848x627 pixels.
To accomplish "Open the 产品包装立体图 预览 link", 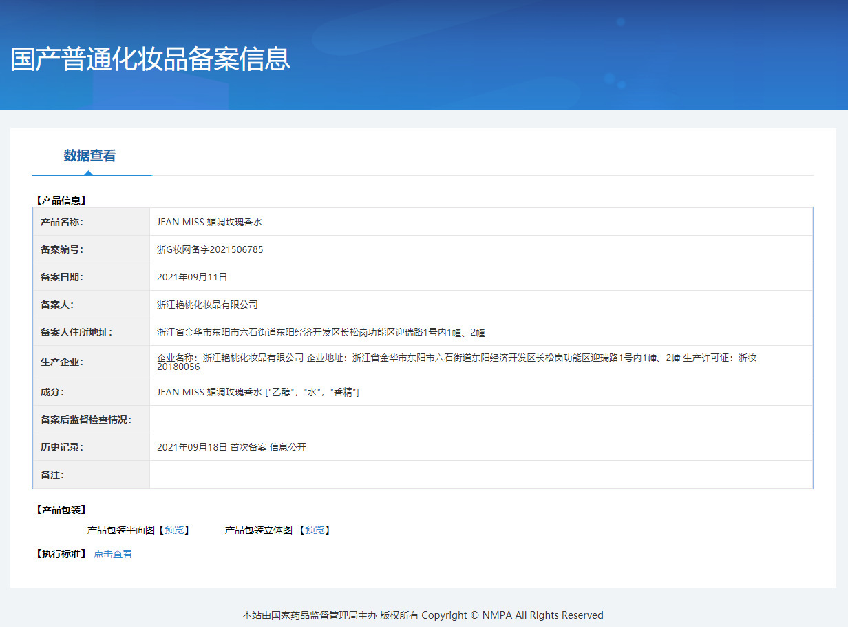I will (315, 530).
